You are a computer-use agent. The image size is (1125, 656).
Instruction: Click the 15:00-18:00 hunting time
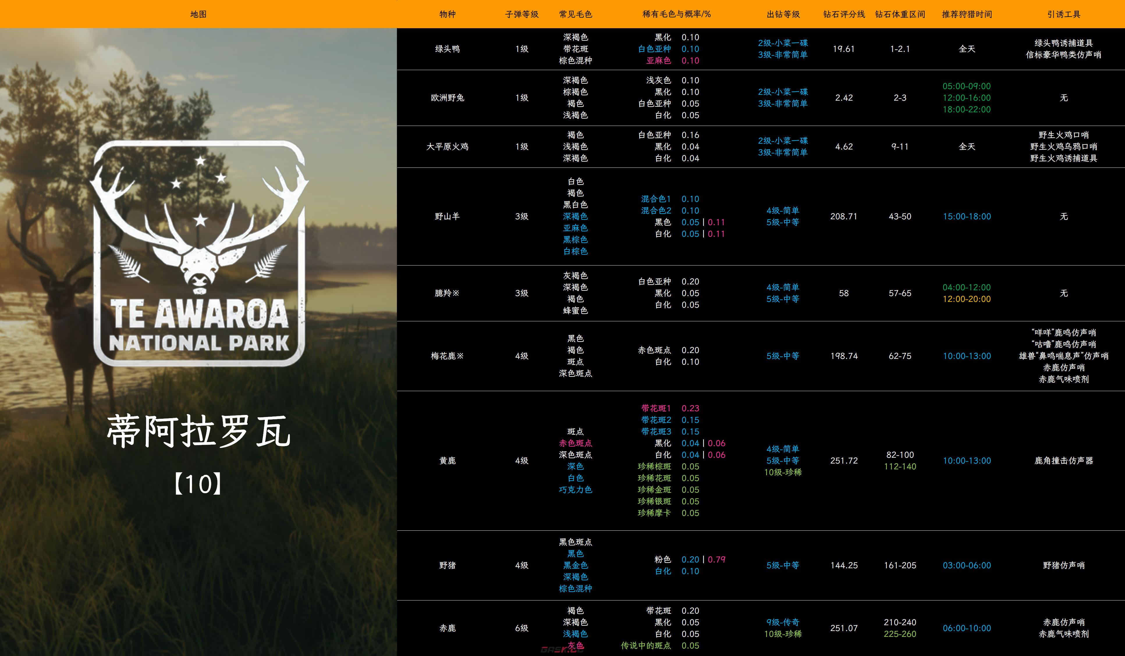[966, 216]
